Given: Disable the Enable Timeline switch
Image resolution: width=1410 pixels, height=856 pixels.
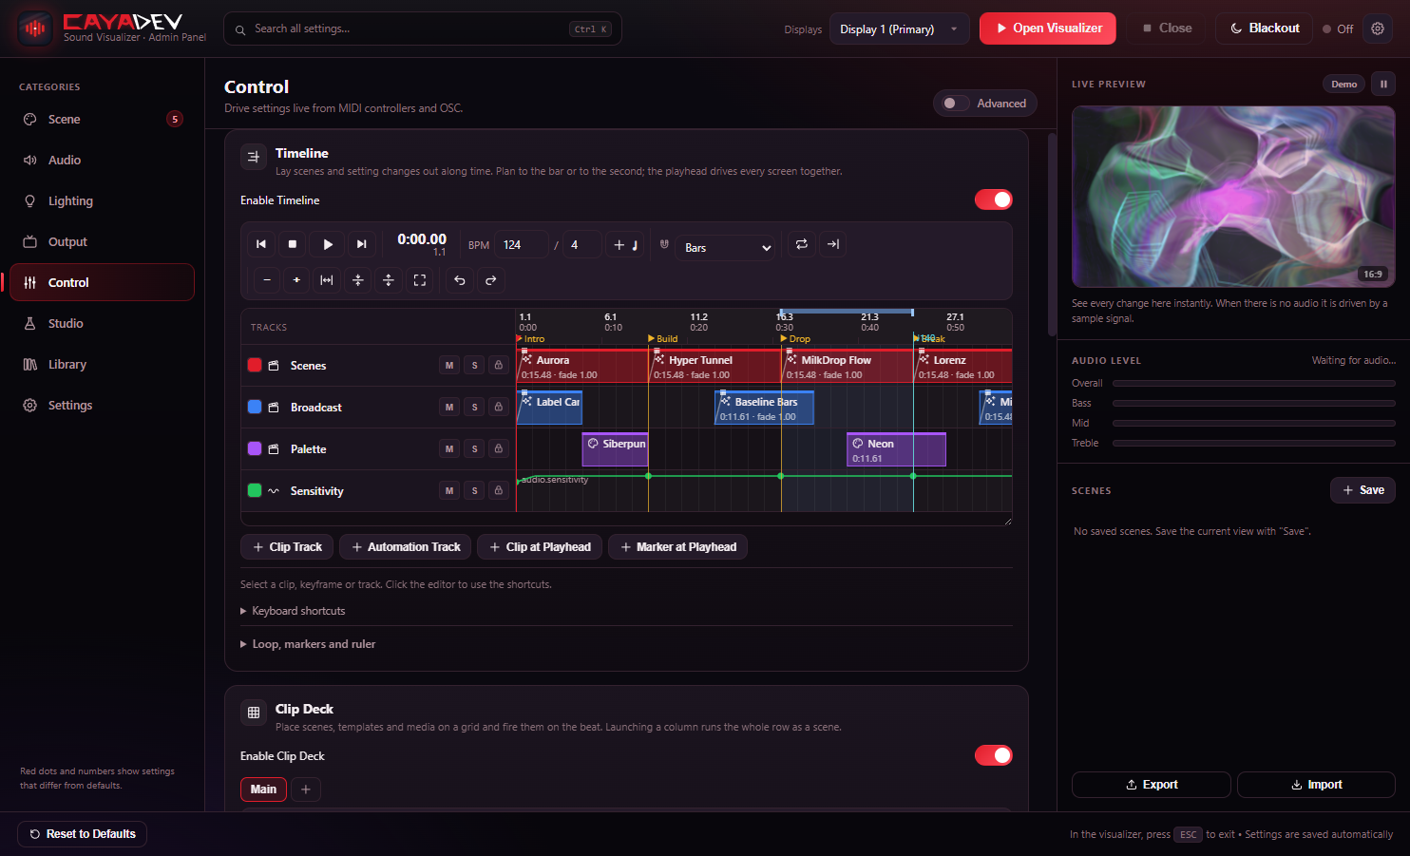Looking at the screenshot, I should (994, 200).
